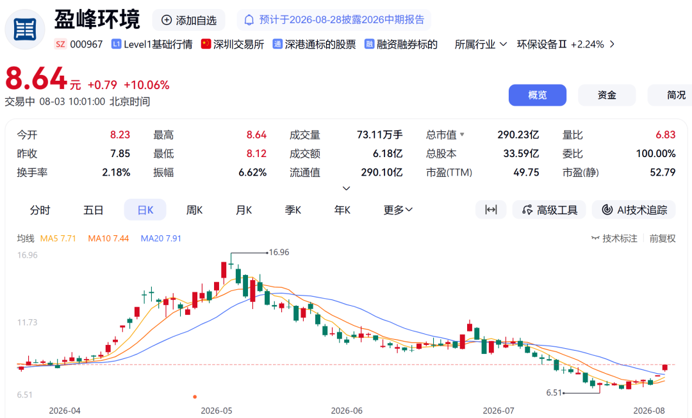This screenshot has height=418, width=692.
Task: Click the +10.06% change percentage
Action: pos(147,85)
